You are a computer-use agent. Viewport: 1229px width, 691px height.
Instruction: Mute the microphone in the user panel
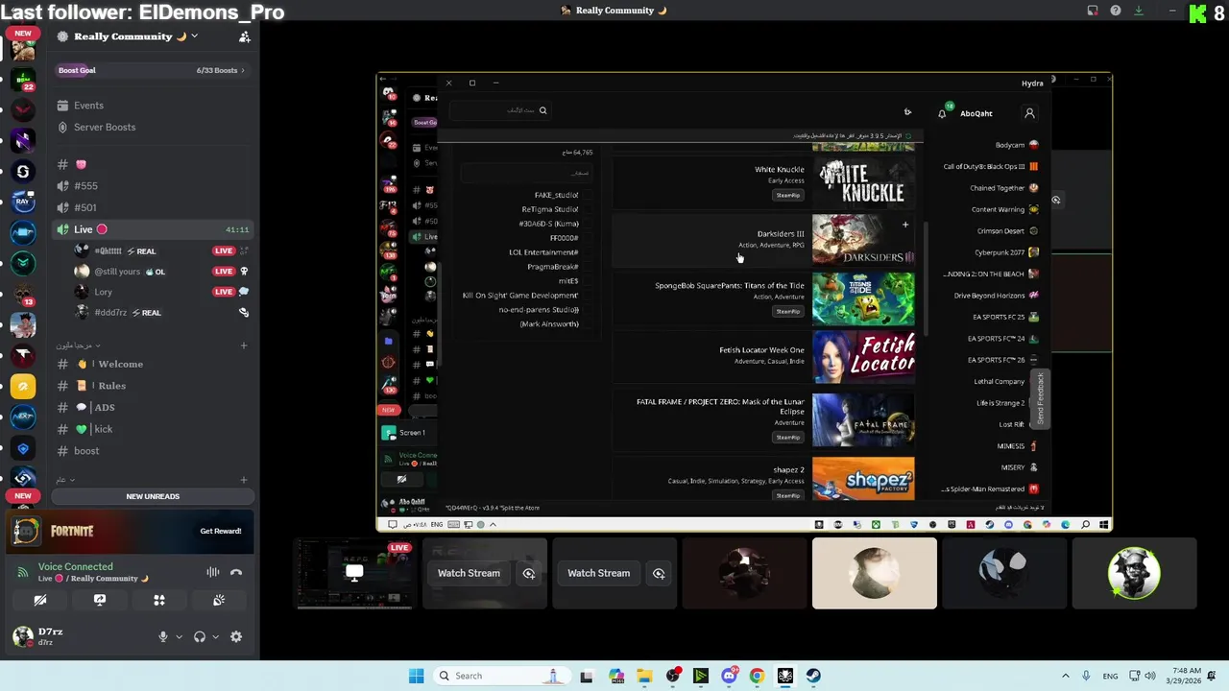point(163,636)
